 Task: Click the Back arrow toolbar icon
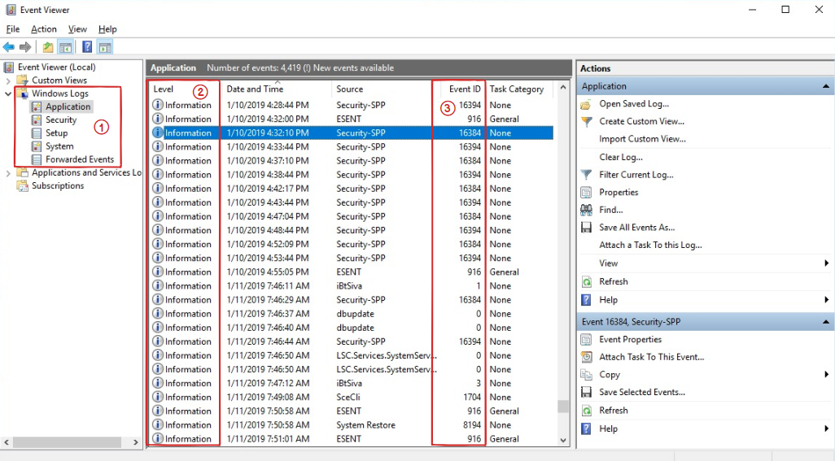(x=9, y=47)
